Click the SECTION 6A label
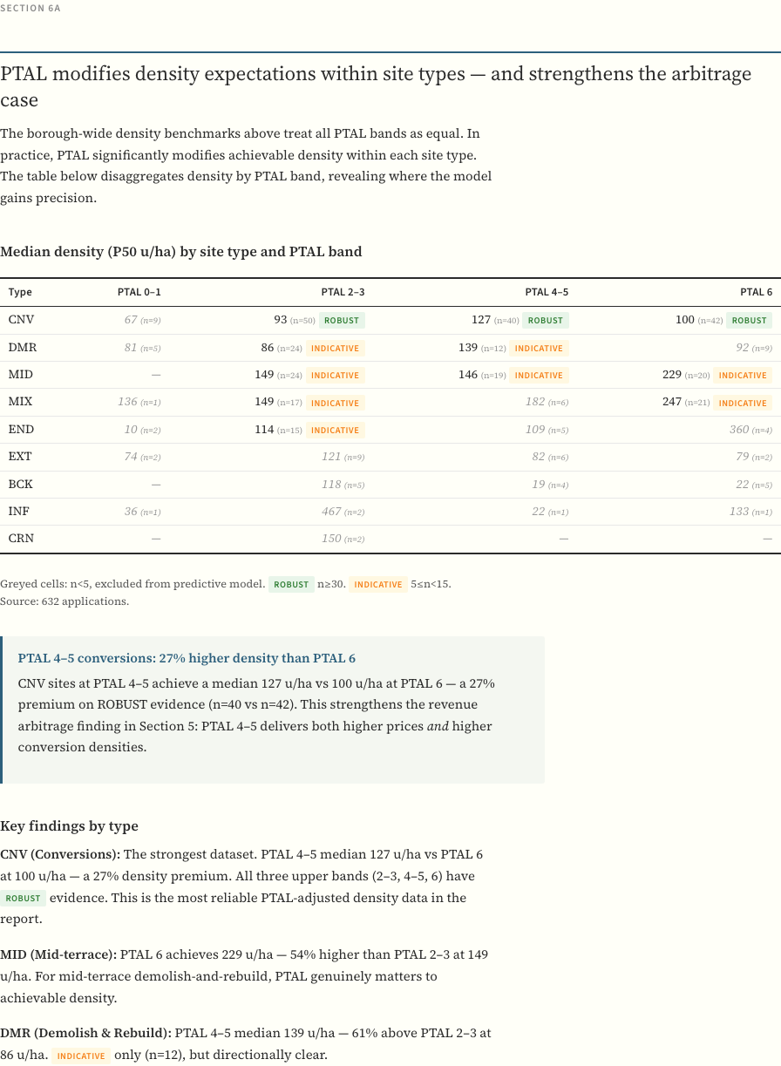 (x=31, y=8)
